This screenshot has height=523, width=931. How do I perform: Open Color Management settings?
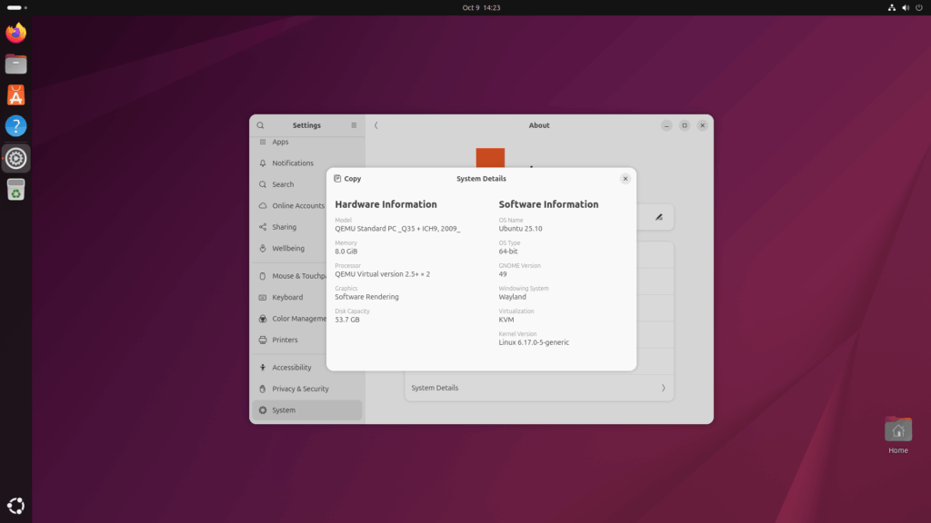[291, 319]
